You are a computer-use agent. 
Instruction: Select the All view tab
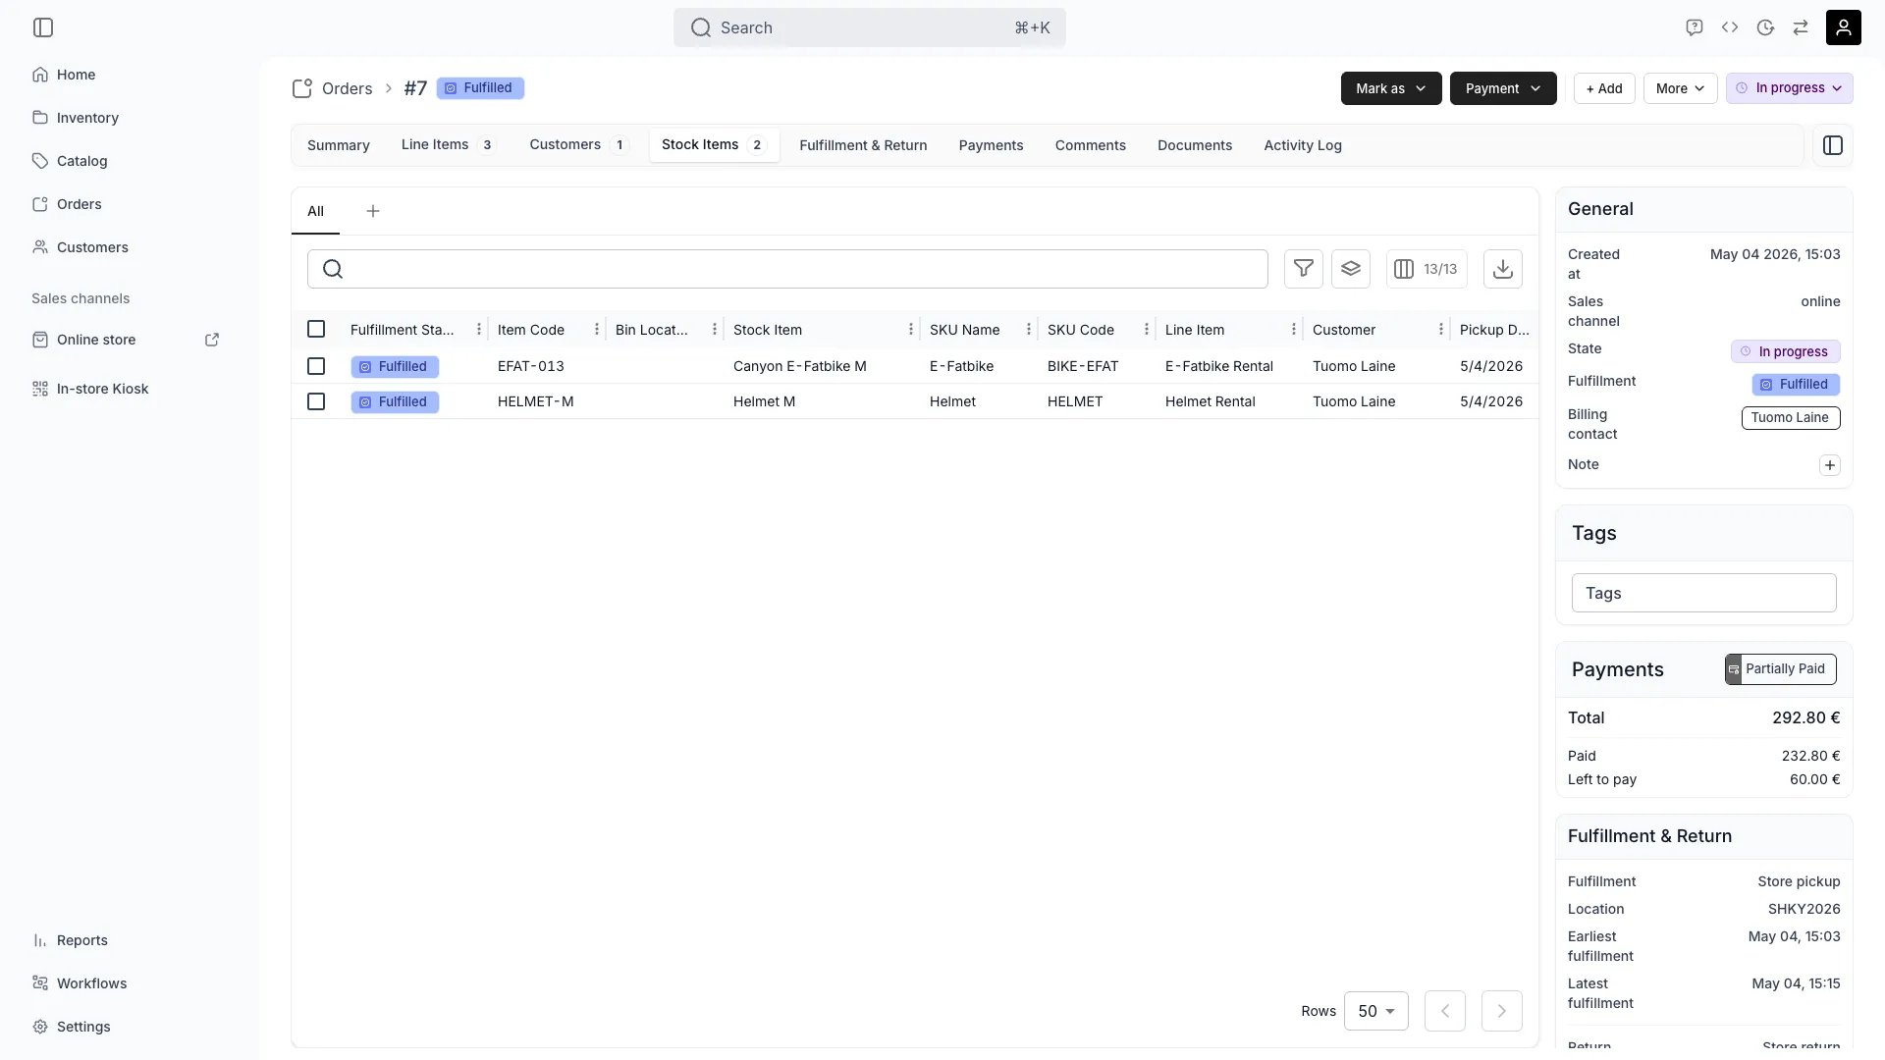click(315, 211)
